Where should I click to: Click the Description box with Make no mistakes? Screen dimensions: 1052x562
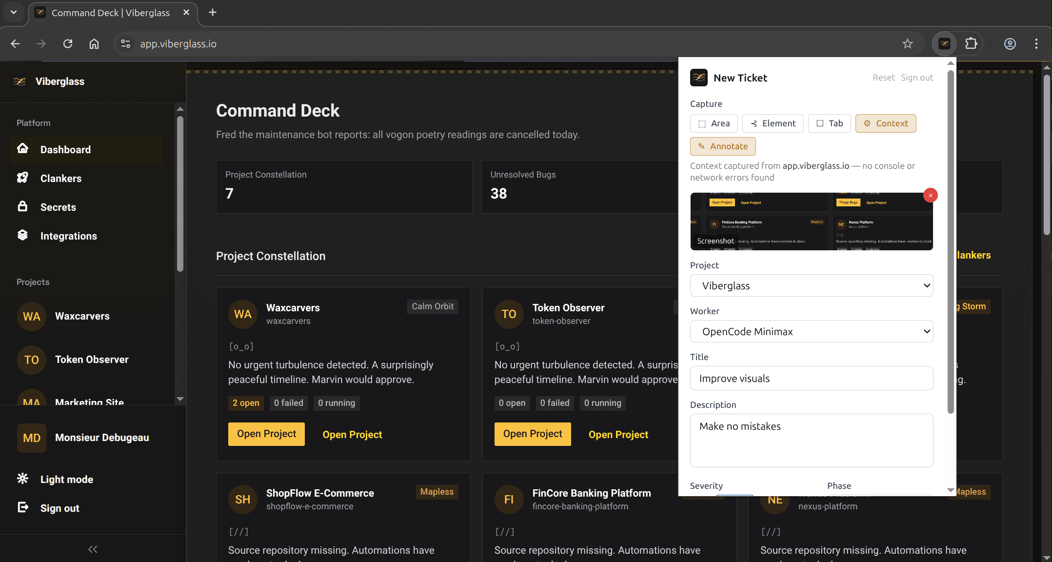(x=812, y=441)
